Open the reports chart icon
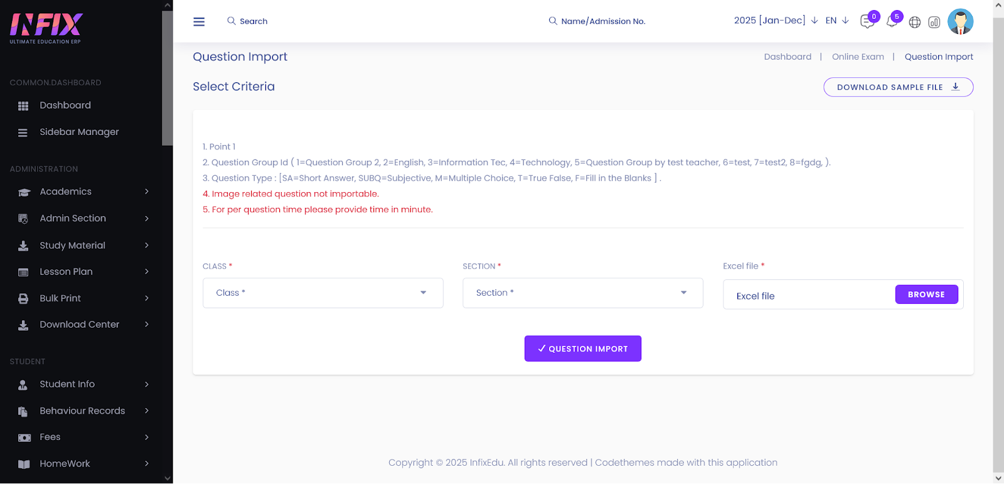This screenshot has height=484, width=1004. tap(934, 22)
